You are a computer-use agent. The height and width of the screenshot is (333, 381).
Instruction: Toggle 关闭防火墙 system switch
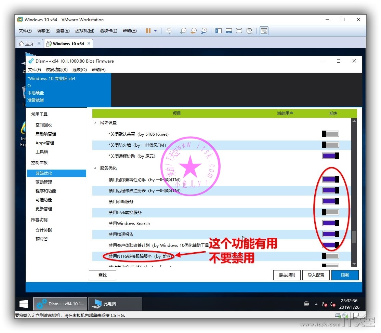point(330,145)
